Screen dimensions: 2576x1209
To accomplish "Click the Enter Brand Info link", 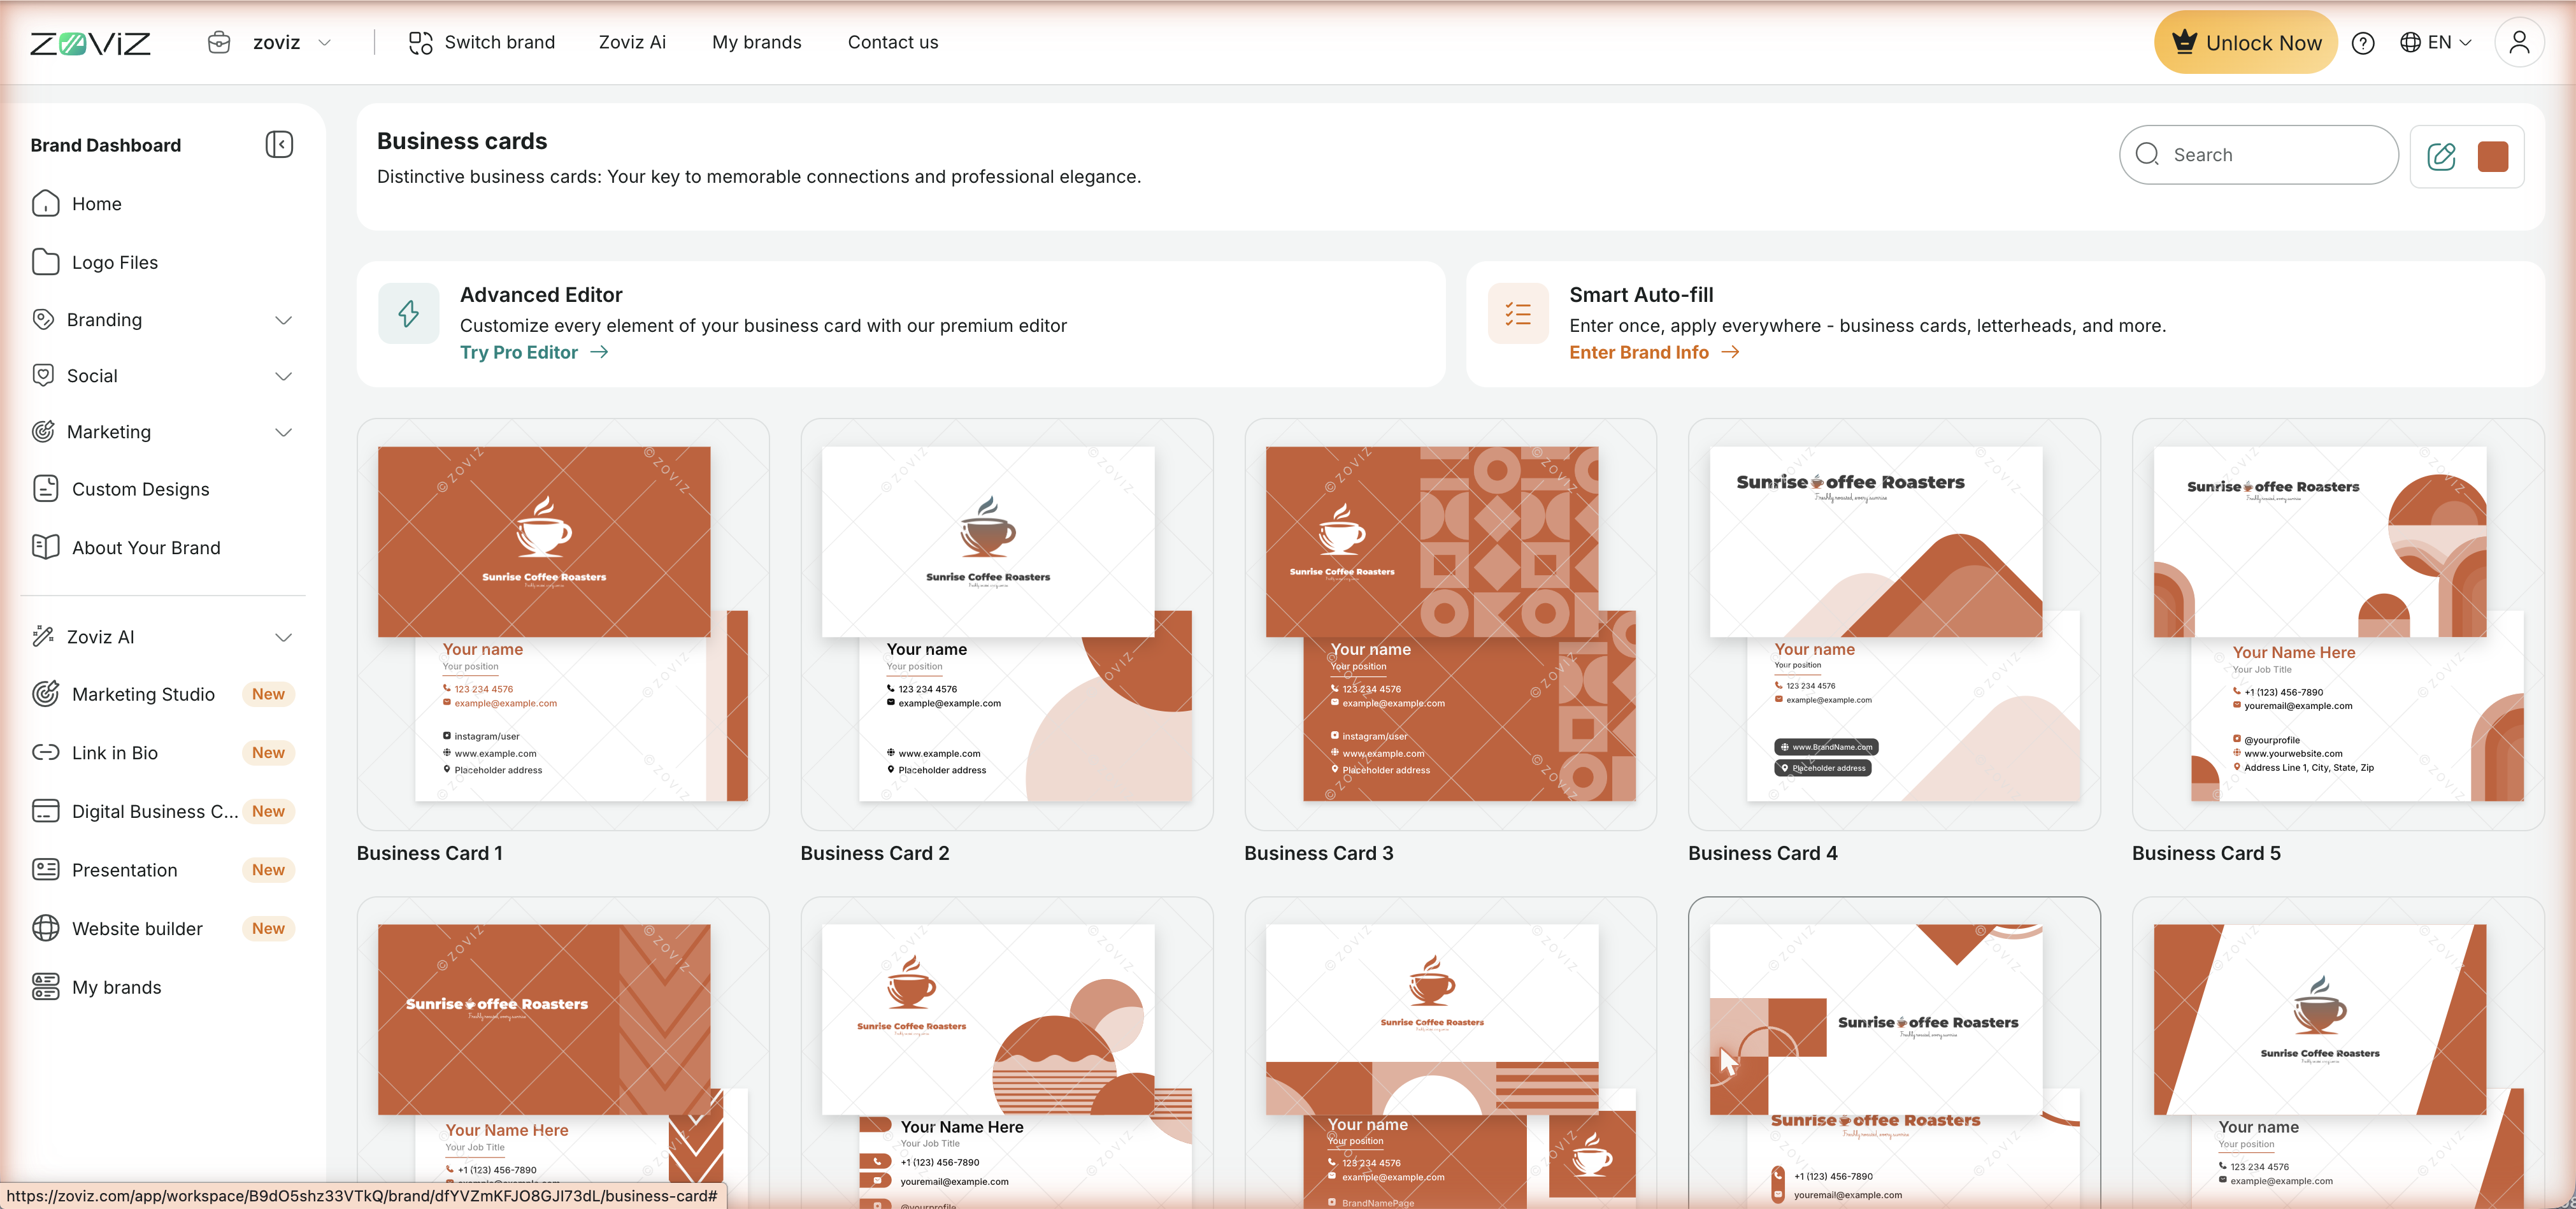I will tap(1654, 352).
